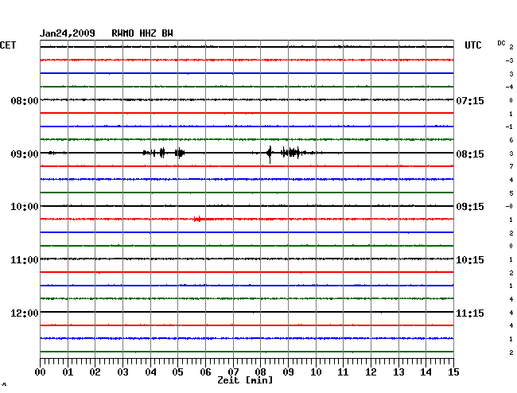
Task: Select the 10:15 UTC time label
Action: pyautogui.click(x=470, y=260)
